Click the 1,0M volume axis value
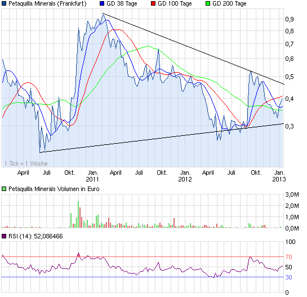This screenshot has height=297, width=307. point(292,217)
